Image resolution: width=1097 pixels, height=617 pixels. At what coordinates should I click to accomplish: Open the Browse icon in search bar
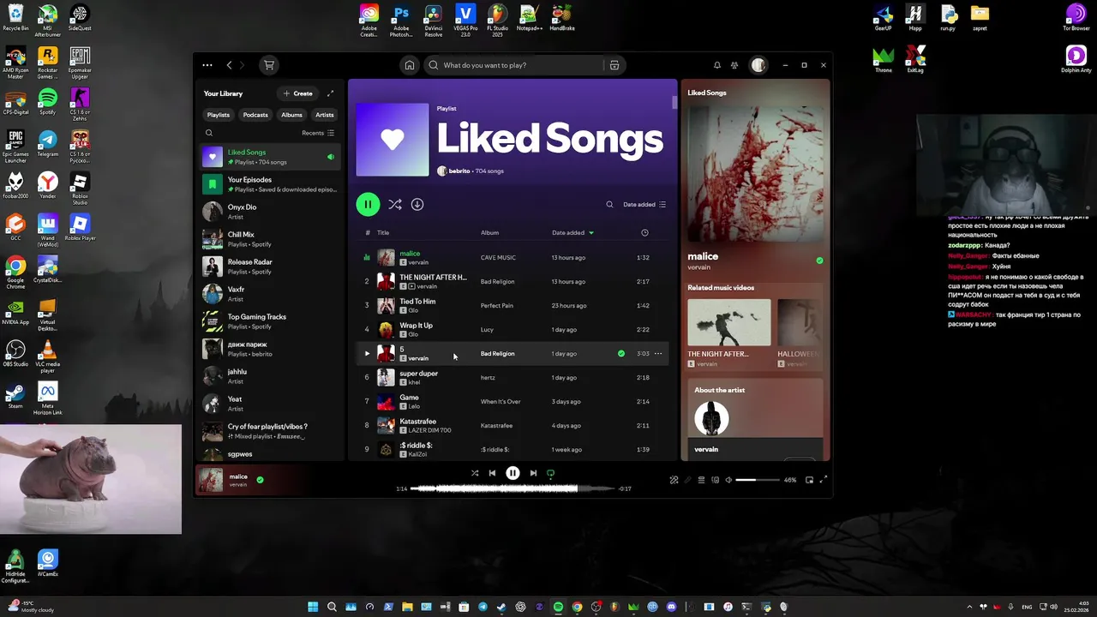614,65
